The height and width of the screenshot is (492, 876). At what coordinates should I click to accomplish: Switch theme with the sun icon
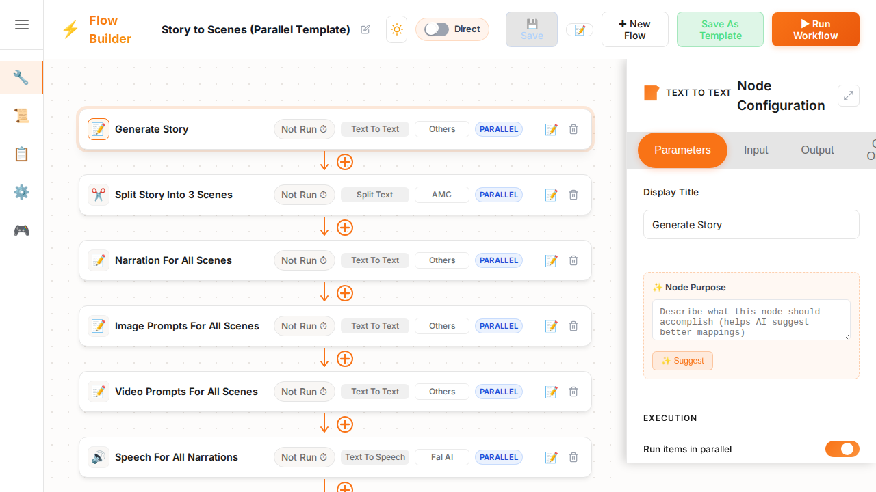[396, 29]
